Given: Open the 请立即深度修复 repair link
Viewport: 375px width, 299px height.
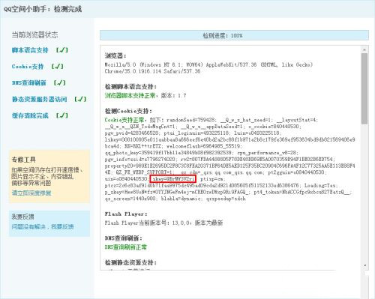Looking at the screenshot, I should [31, 193].
